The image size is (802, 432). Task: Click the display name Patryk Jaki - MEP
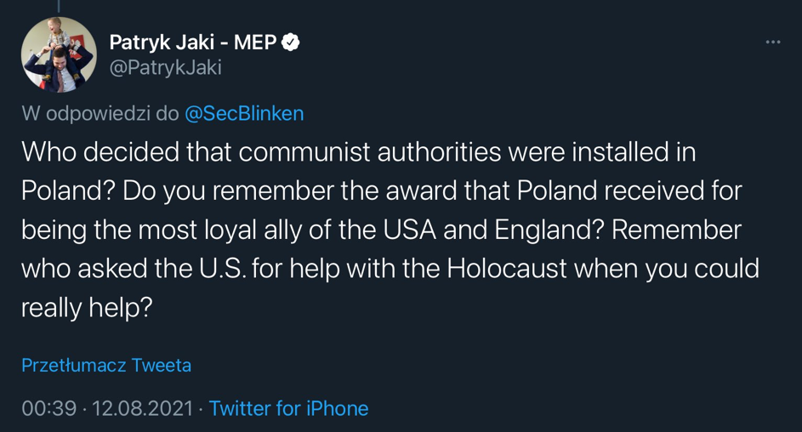(x=193, y=42)
